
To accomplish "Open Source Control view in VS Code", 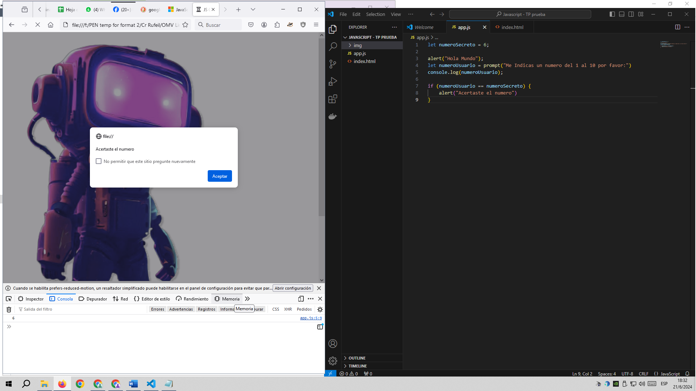I will (x=332, y=64).
